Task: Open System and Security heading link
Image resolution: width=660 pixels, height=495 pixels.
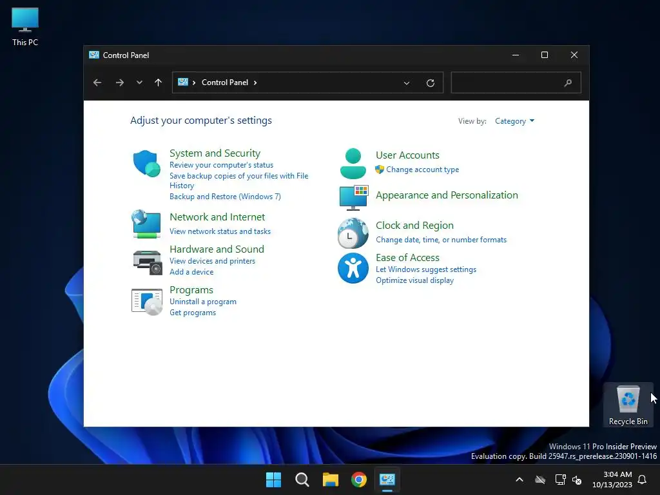Action: pyautogui.click(x=215, y=153)
